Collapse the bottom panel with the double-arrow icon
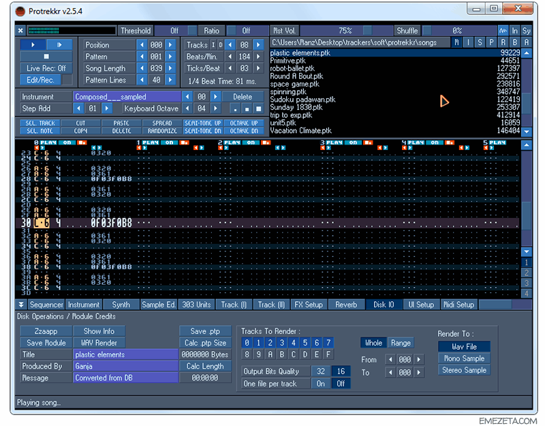545x426 pixels. [21, 305]
